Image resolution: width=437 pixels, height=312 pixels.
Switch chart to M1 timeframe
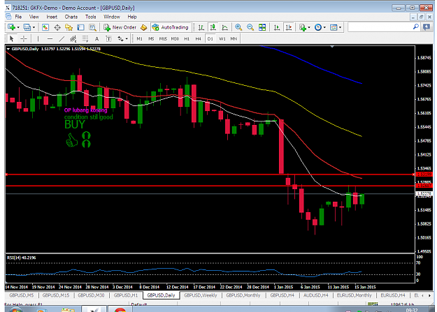140,38
